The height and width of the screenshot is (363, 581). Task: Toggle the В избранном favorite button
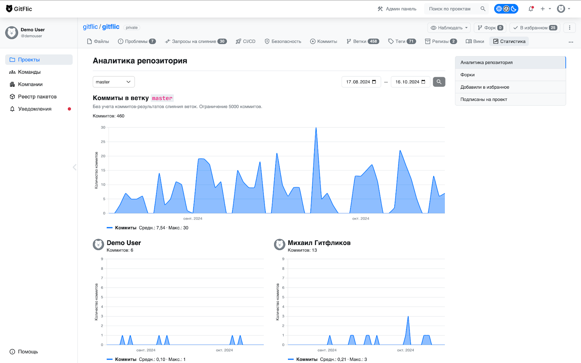pyautogui.click(x=535, y=28)
